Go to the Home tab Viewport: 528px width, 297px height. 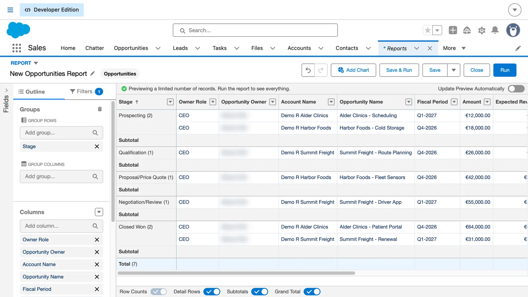(x=68, y=48)
